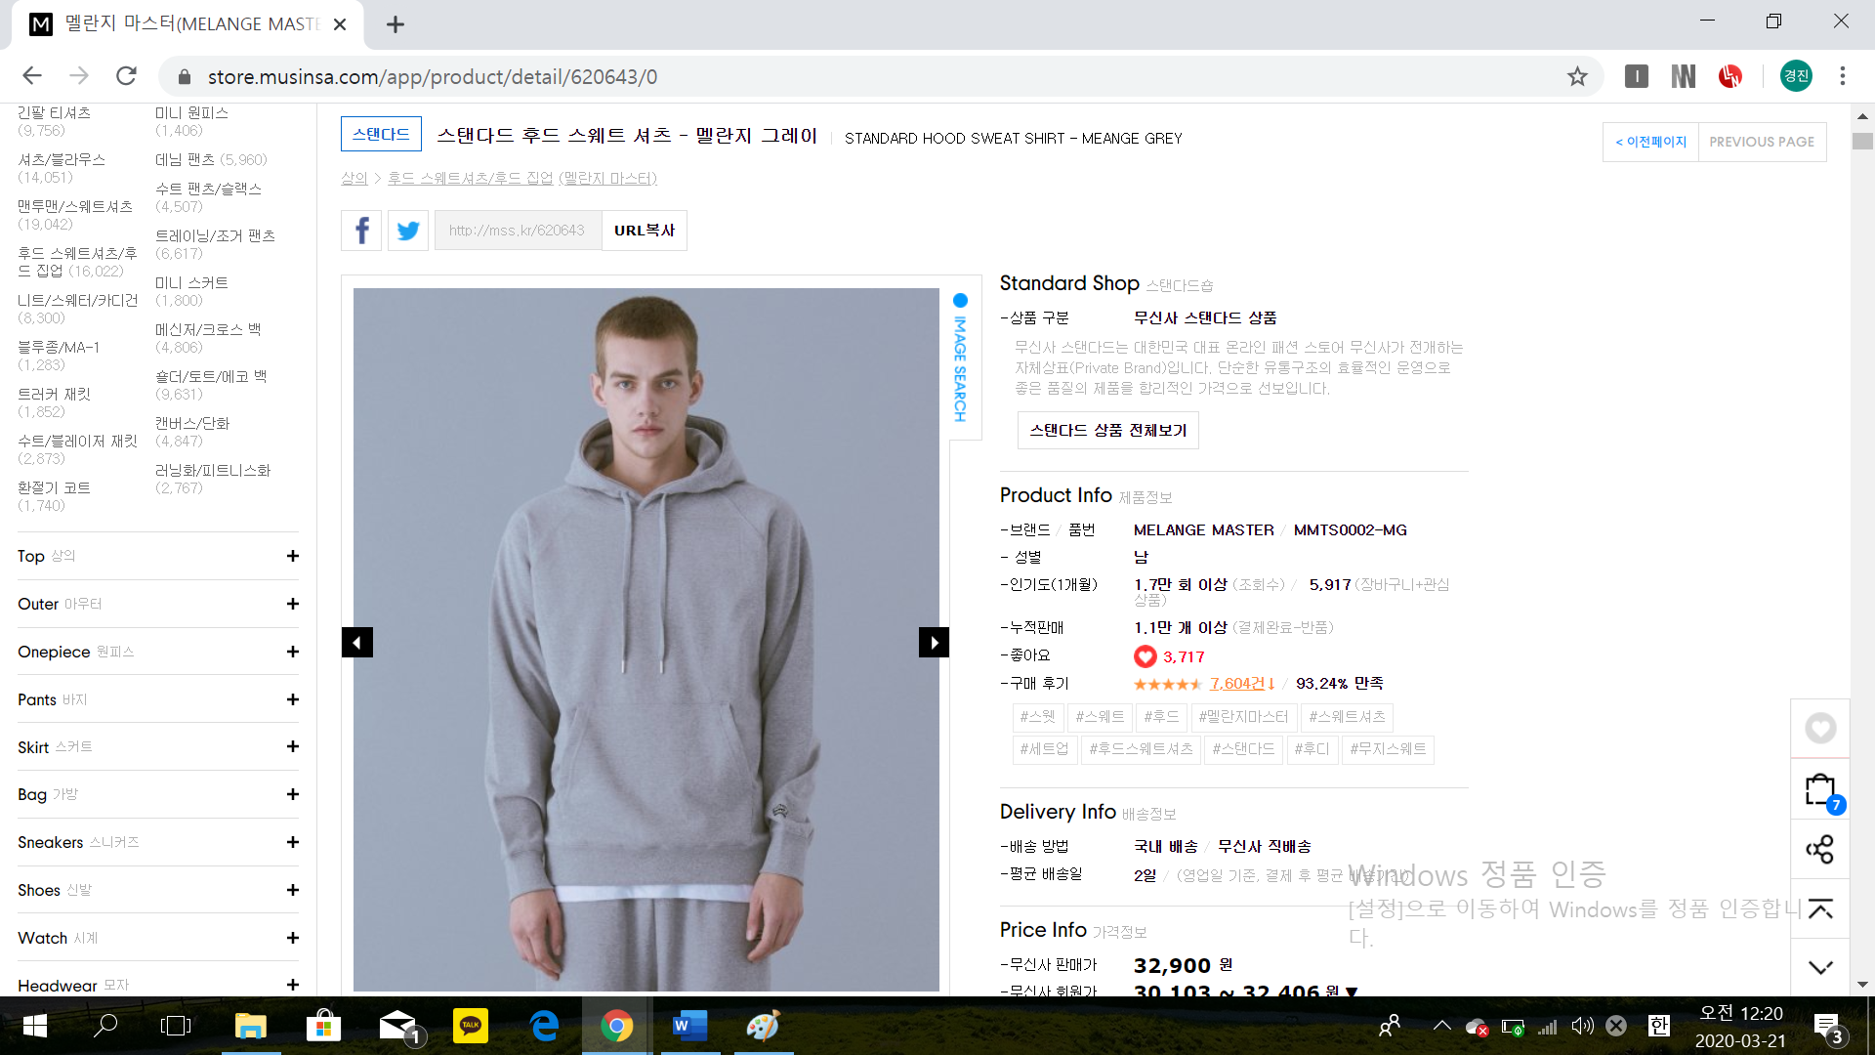The width and height of the screenshot is (1875, 1055).
Task: Open the 7,604 reviews link
Action: [1236, 684]
